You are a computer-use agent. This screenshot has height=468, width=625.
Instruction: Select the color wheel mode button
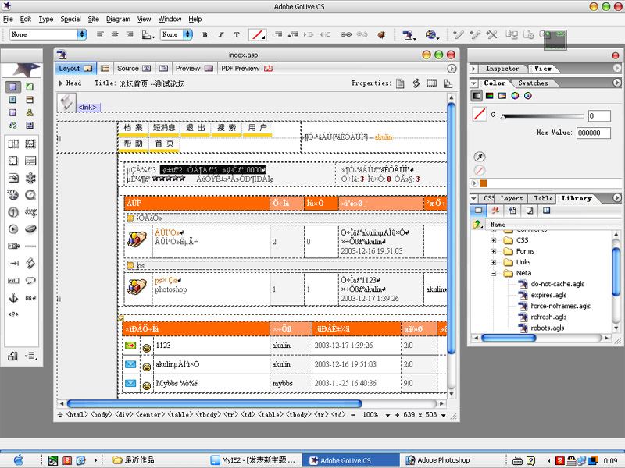pyautogui.click(x=515, y=96)
